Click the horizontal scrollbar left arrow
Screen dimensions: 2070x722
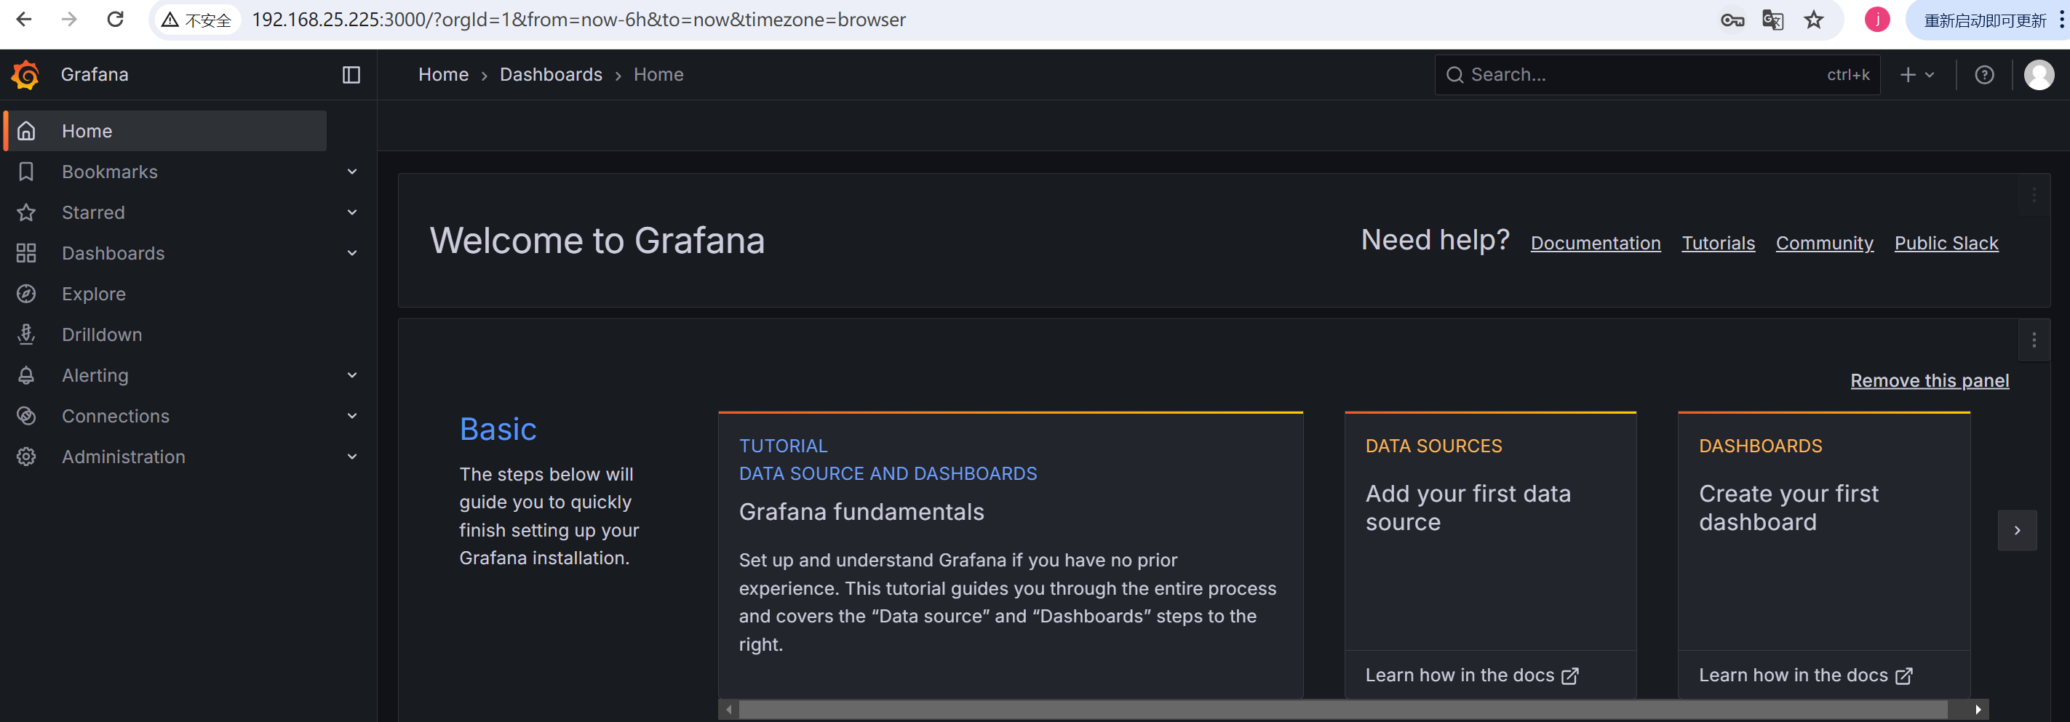coord(729,709)
